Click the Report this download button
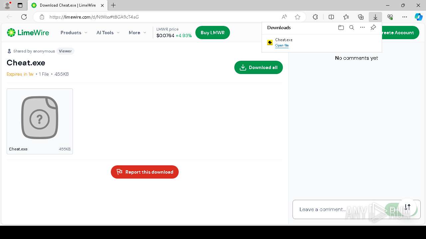The height and width of the screenshot is (239, 426). 145,172
